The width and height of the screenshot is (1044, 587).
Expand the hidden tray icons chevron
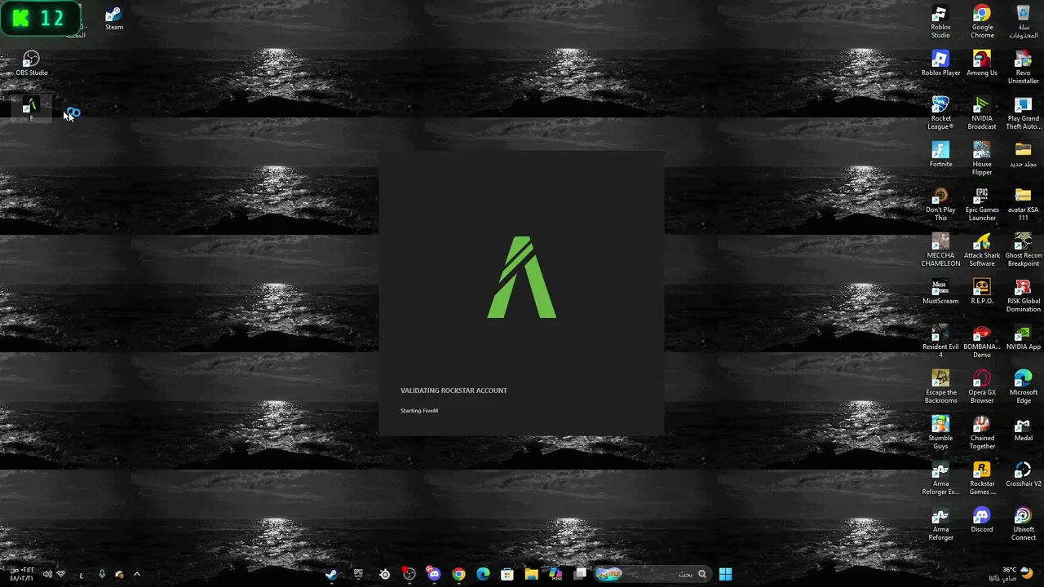[x=136, y=575]
